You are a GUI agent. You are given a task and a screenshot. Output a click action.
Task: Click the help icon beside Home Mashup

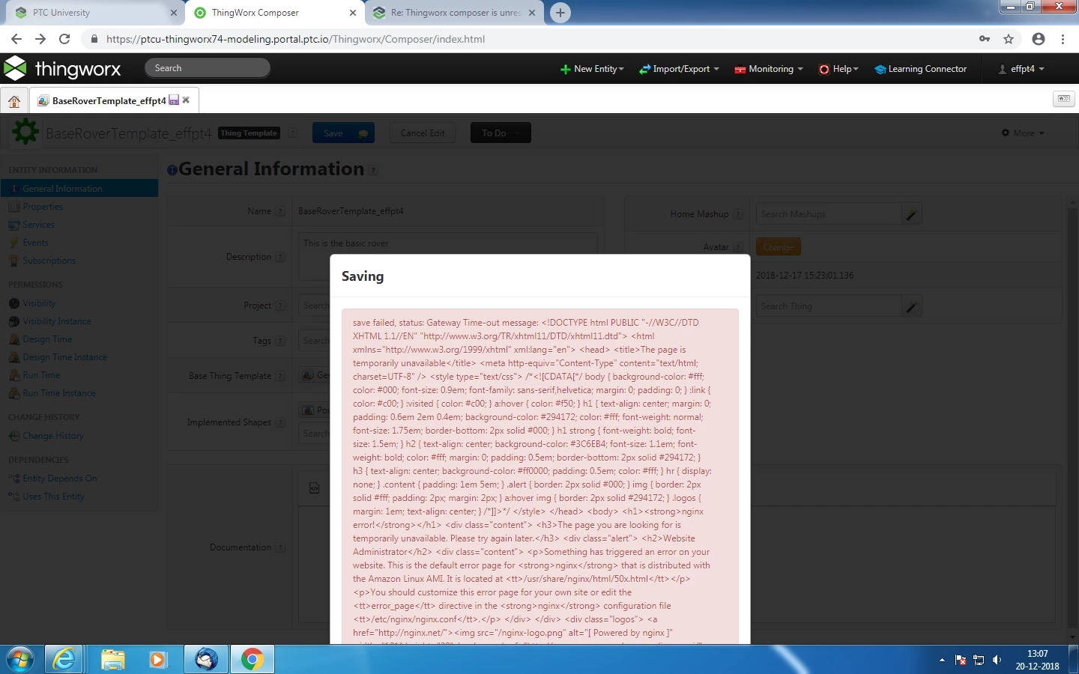[x=738, y=214]
